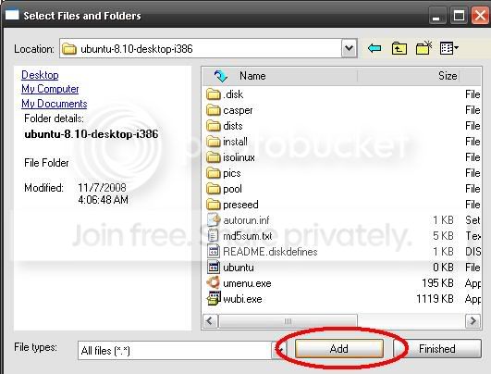Click the folder name preseed
Viewport: 491px width, 374px height.
point(240,205)
